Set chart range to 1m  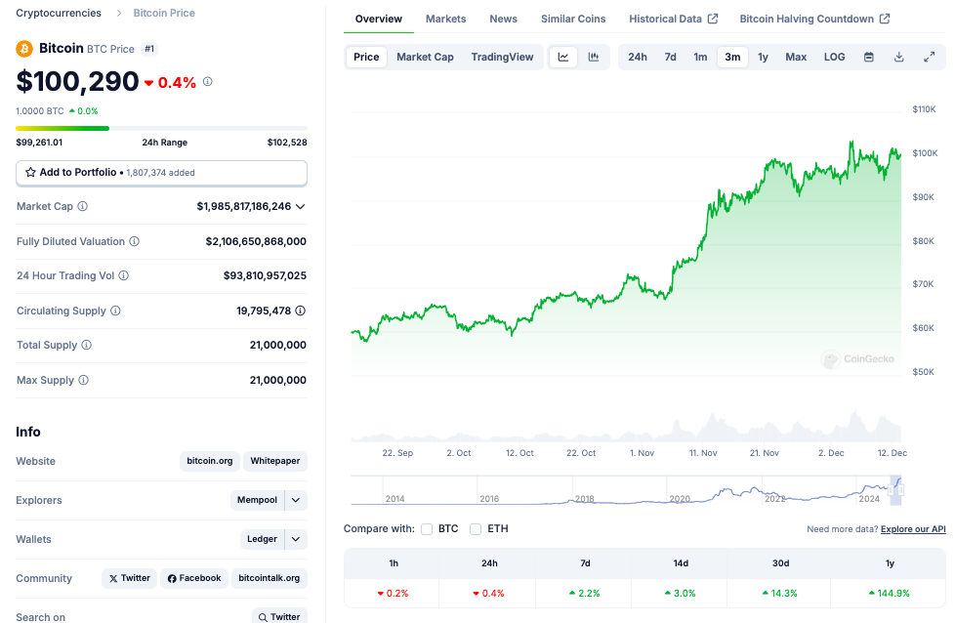pyautogui.click(x=700, y=58)
